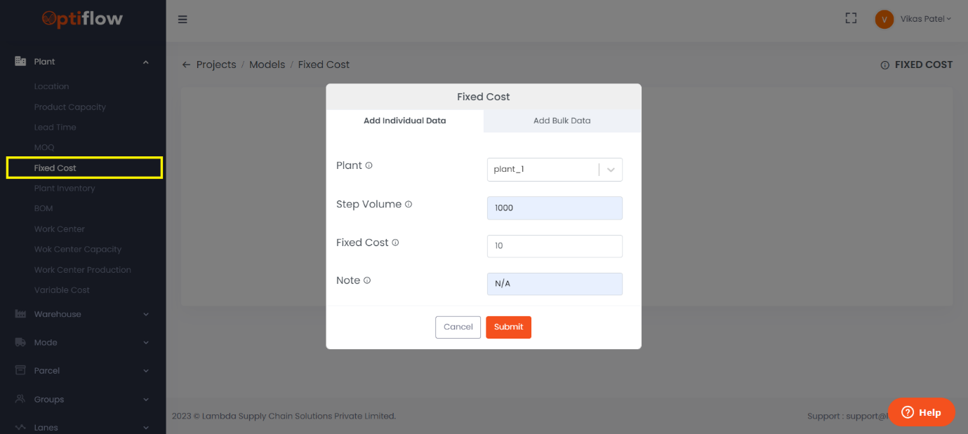Viewport: 968px width, 434px height.
Task: Switch to the Add Bulk Data tab
Action: pyautogui.click(x=562, y=121)
